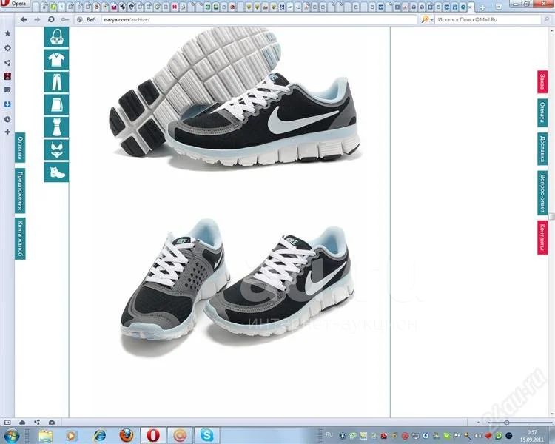Close the current active browser tab
The image size is (555, 444).
pyautogui.click(x=471, y=7)
